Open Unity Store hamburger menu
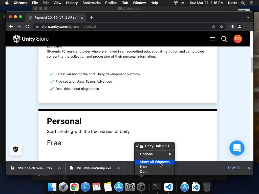 (212, 39)
